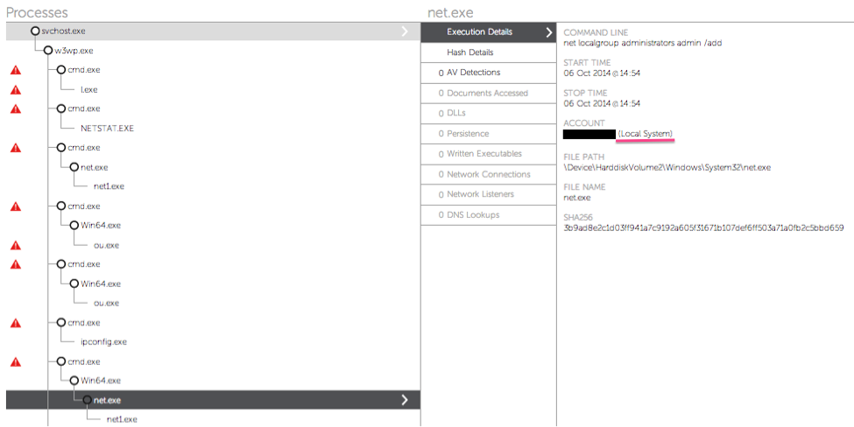This screenshot has height=427, width=854.
Task: Select cmd.exe parent of ipconfig.exe
Action: 84,323
